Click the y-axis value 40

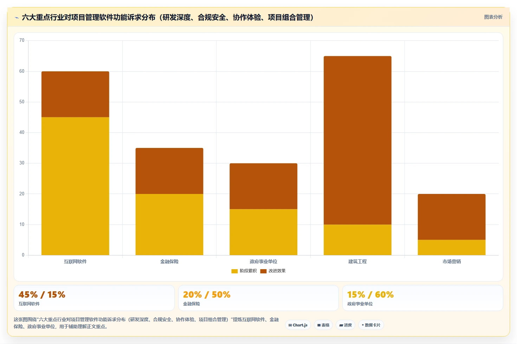(22, 132)
